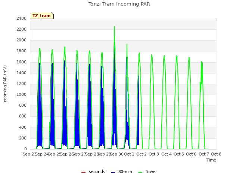Click the Oct 4 green Tower curve peak

[x=164, y=56]
